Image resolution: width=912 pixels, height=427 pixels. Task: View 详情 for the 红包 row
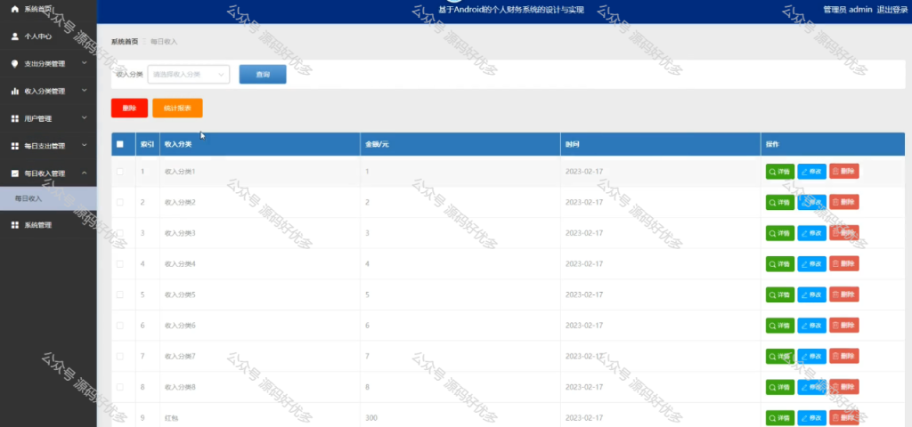[x=780, y=418]
